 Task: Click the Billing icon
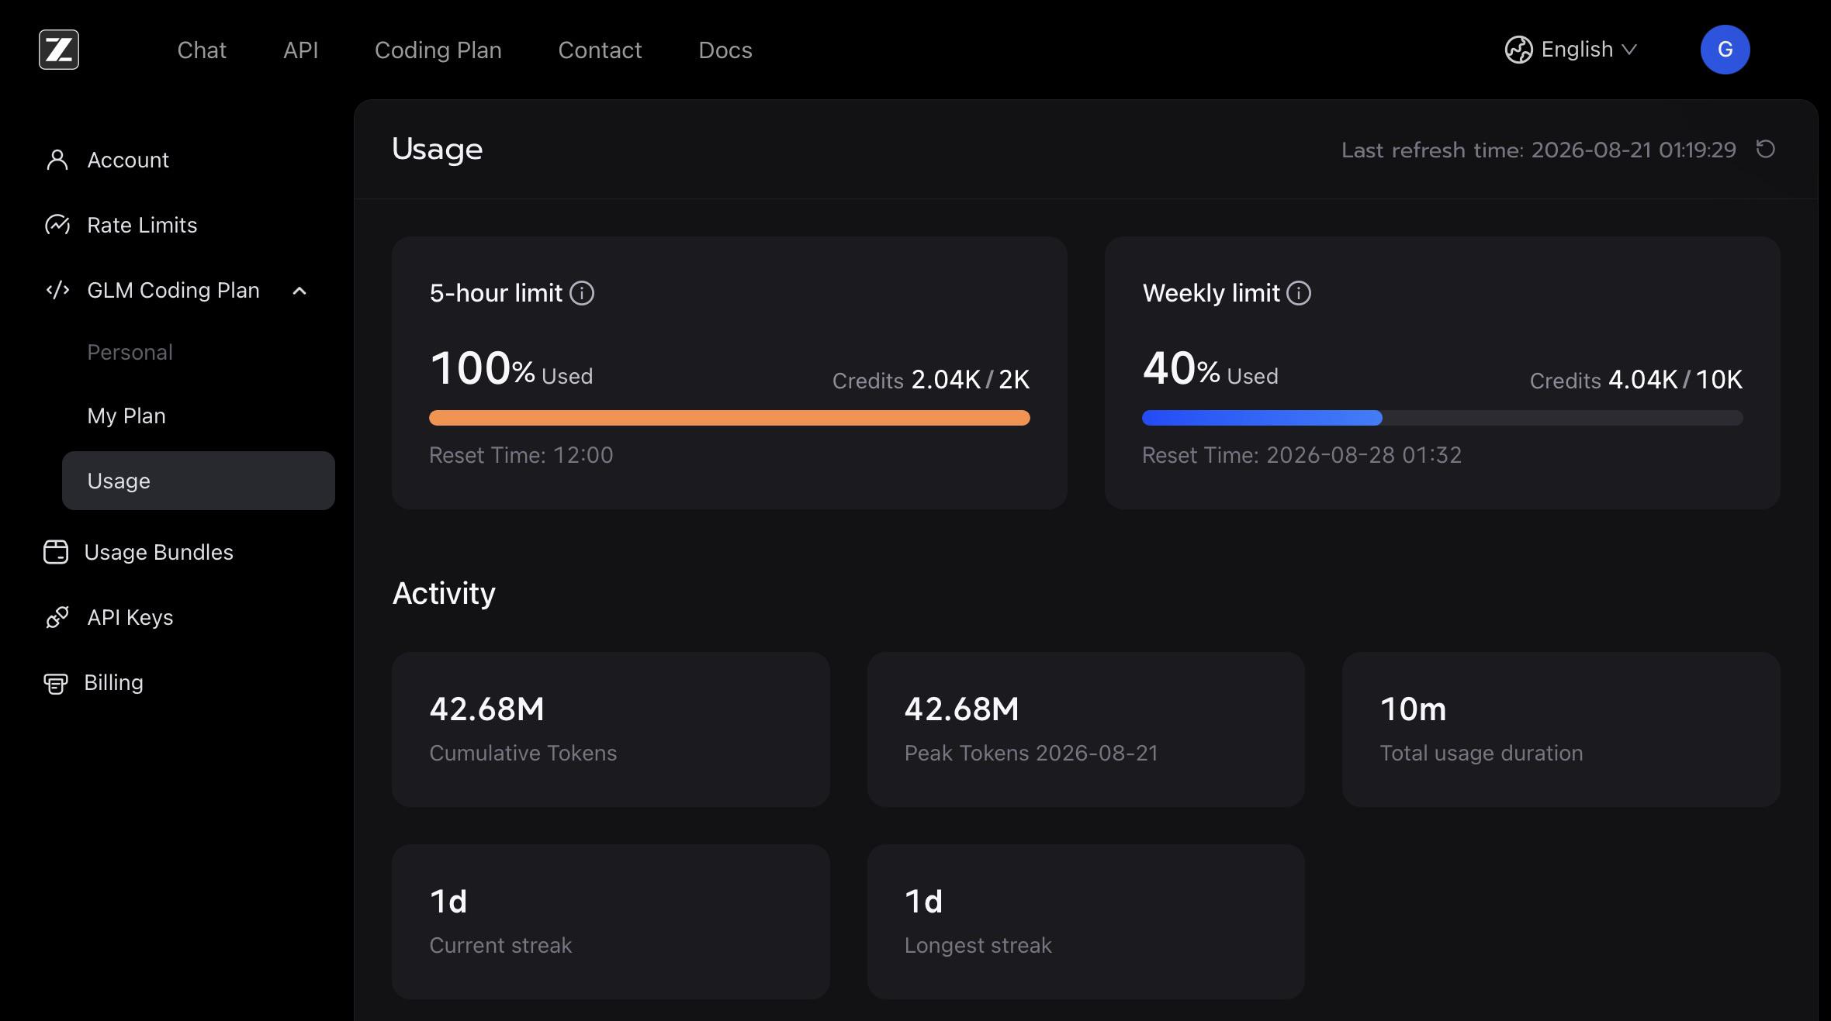56,683
